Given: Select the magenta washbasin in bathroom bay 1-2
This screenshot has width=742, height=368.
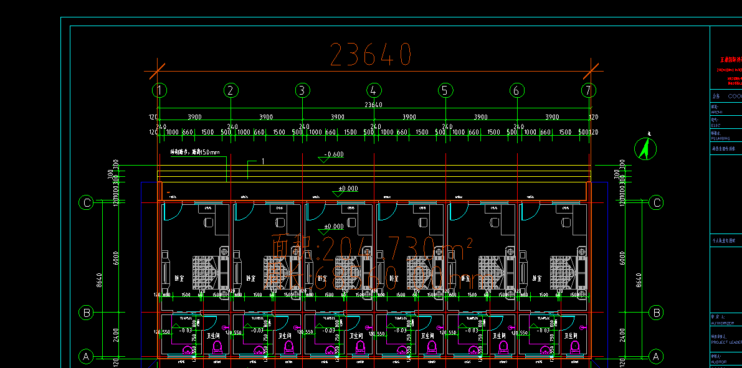Looking at the screenshot, I should [x=188, y=350].
